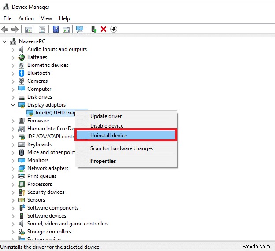Click the Sensors category icon
This screenshot has height=251, width=275.
point(22,200)
